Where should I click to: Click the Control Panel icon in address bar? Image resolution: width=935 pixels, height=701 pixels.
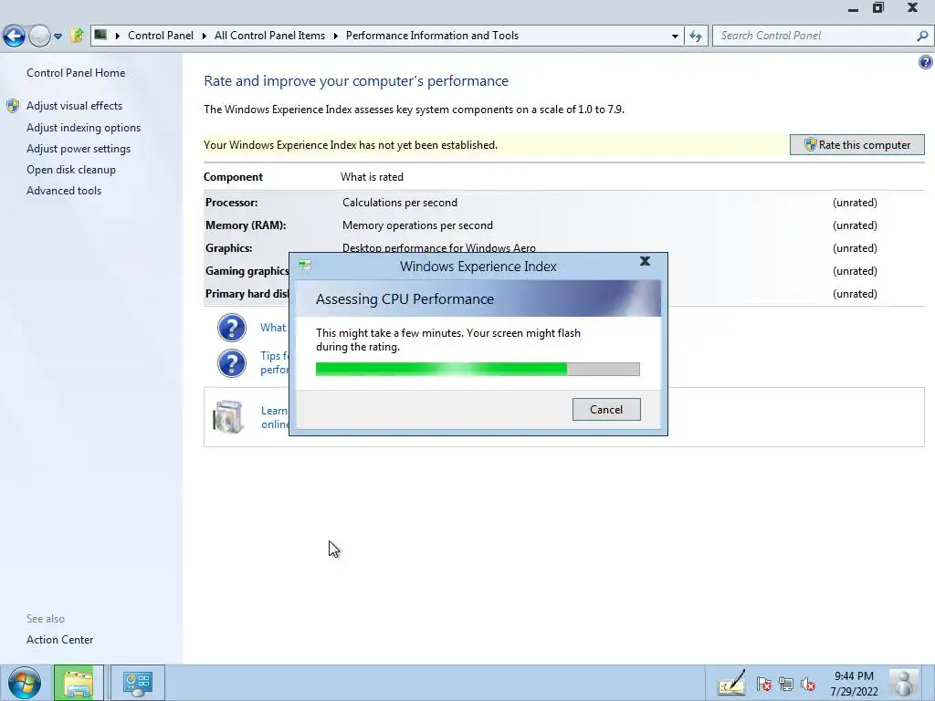click(x=100, y=36)
